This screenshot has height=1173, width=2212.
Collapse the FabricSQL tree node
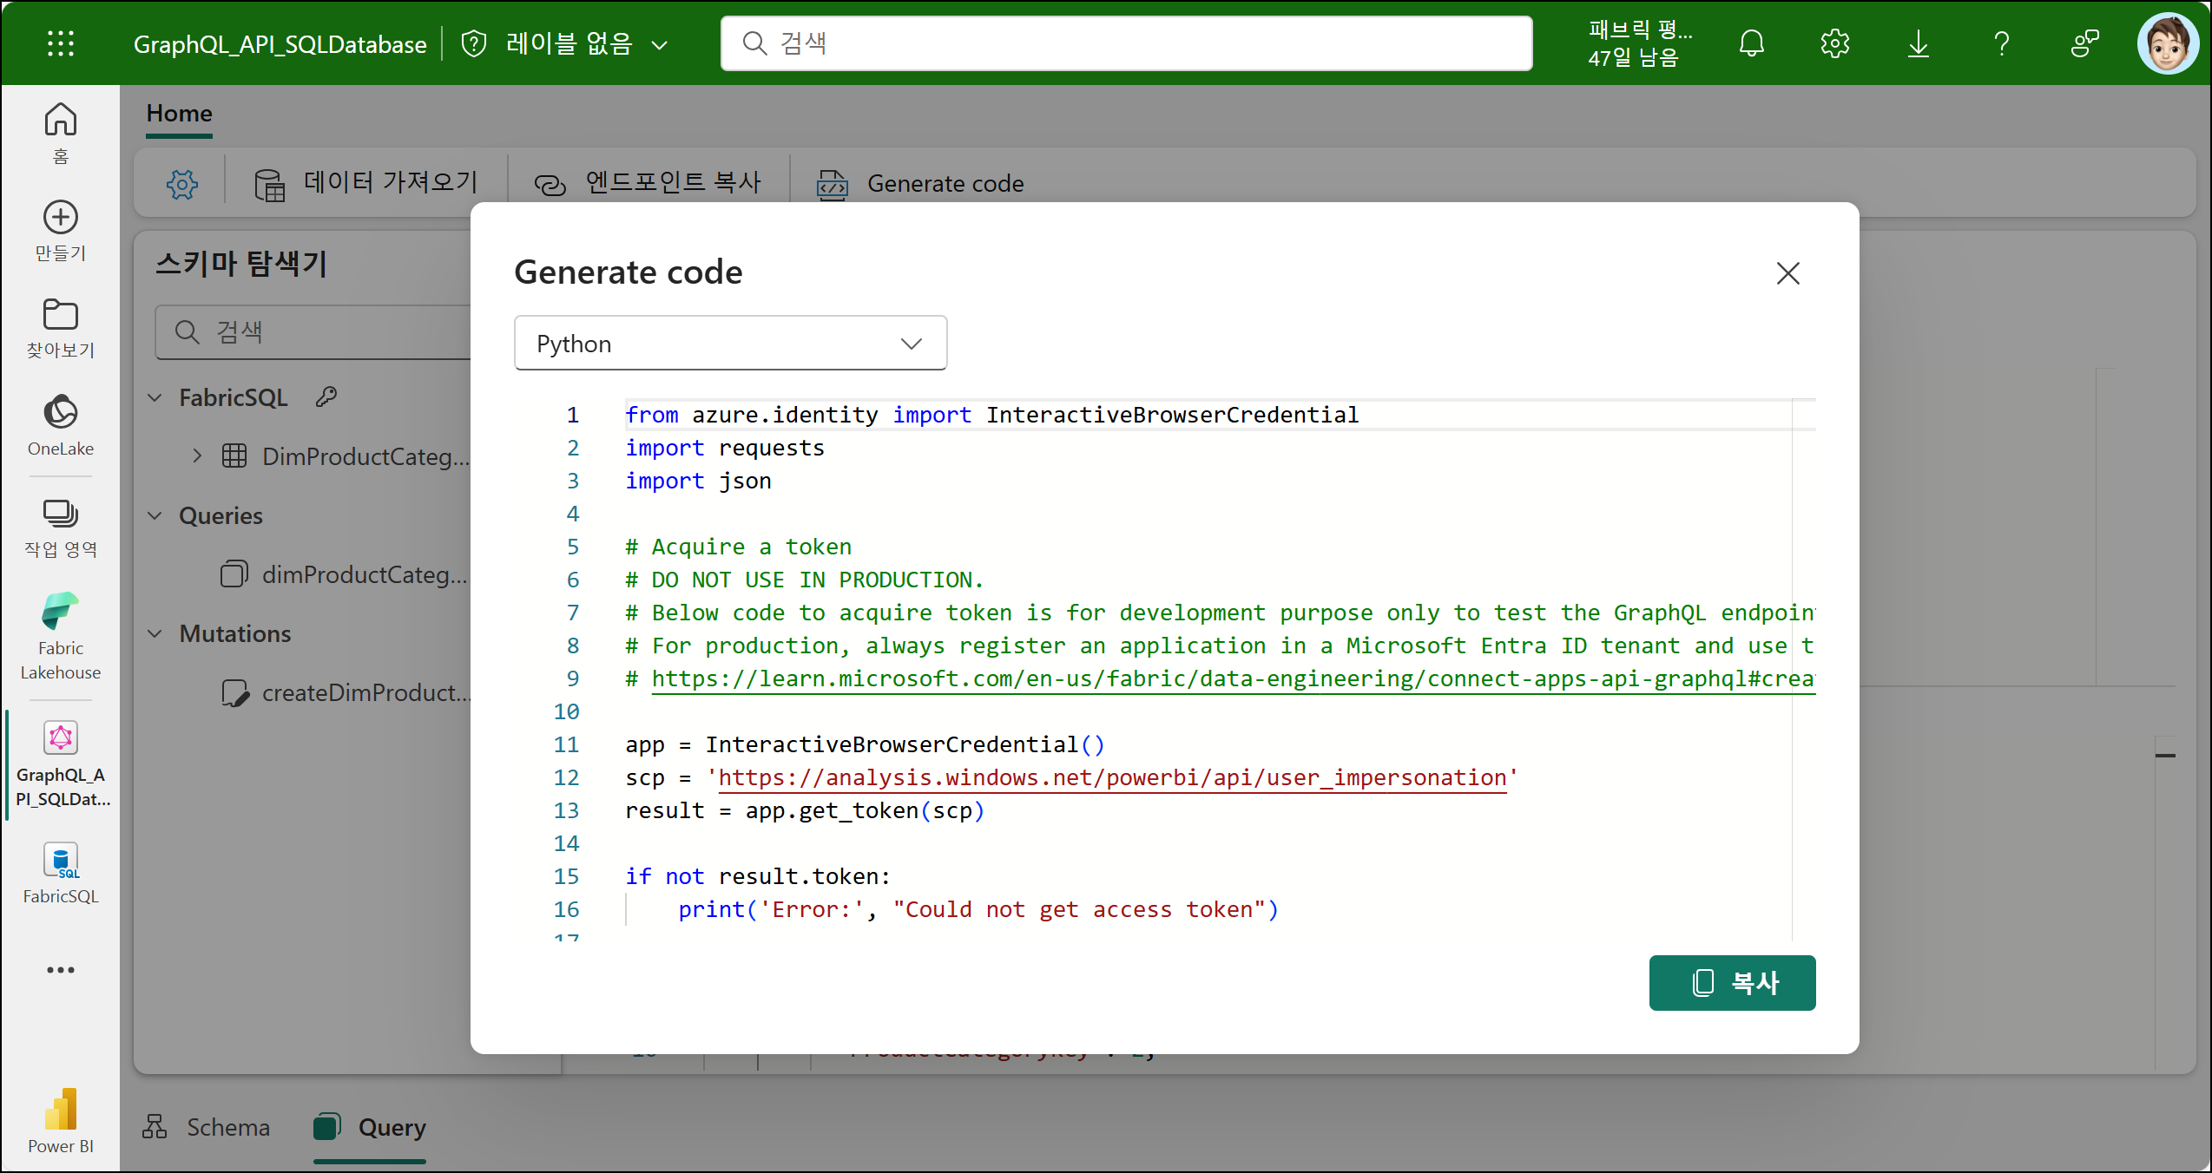155,397
